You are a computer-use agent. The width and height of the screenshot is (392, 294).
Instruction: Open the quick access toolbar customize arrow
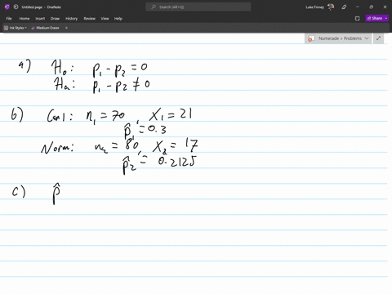coord(66,28)
